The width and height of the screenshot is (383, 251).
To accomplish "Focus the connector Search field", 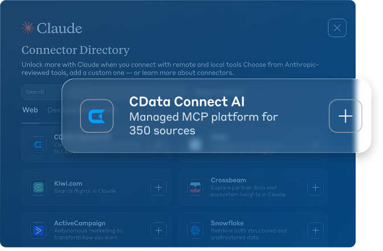I will (x=43, y=92).
